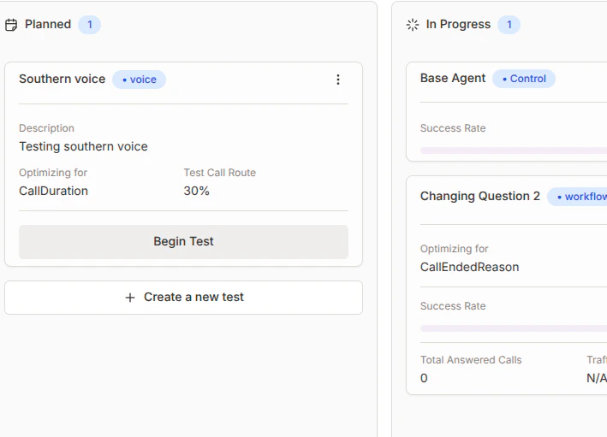The height and width of the screenshot is (437, 607).
Task: Click the Base Agent success rate bar
Action: click(x=514, y=151)
